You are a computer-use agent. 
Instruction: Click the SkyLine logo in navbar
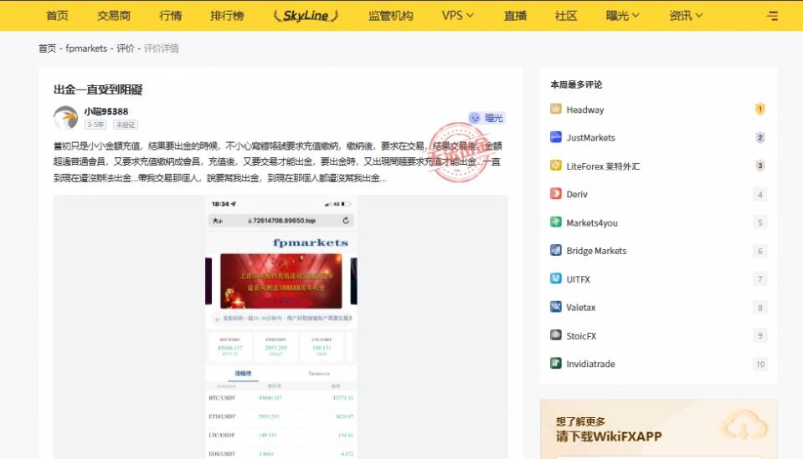[x=306, y=15]
